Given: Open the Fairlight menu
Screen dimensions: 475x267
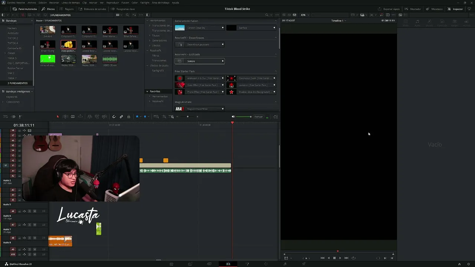Looking at the screenshot, I should click(145, 3).
